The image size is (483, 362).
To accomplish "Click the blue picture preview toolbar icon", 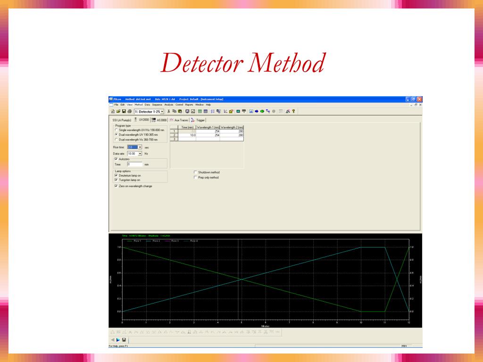I will pyautogui.click(x=251, y=111).
